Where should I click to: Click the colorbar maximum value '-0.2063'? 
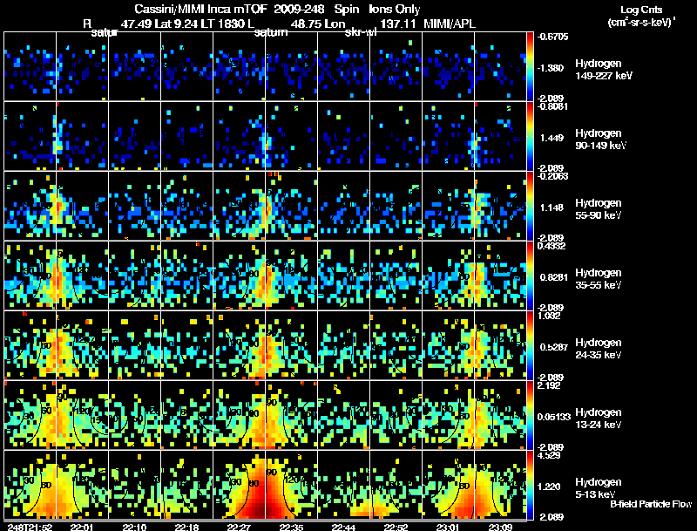(x=552, y=176)
